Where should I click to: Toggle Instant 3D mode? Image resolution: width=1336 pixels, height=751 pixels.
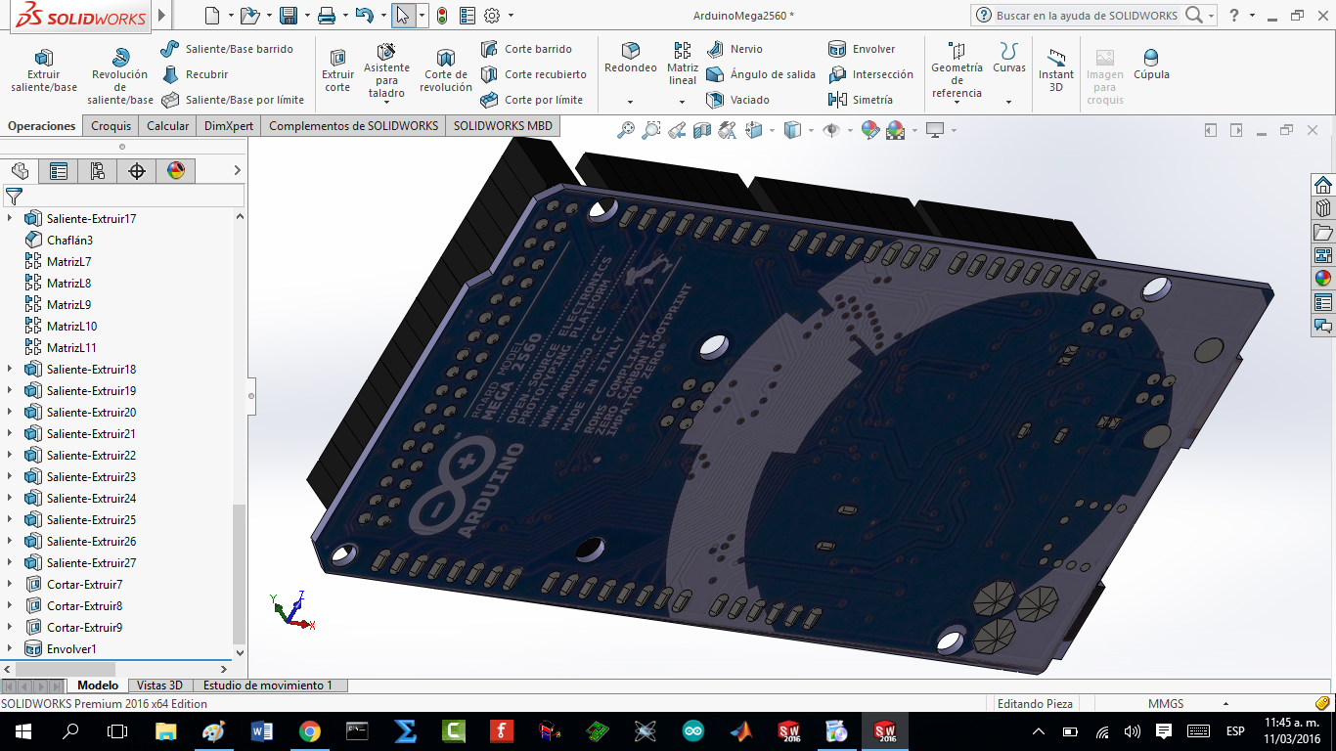click(x=1056, y=70)
